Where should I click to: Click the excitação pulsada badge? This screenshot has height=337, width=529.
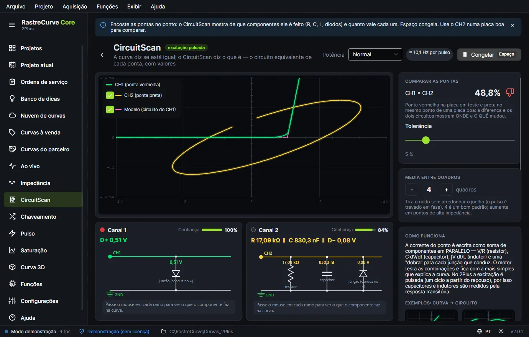[x=186, y=47]
